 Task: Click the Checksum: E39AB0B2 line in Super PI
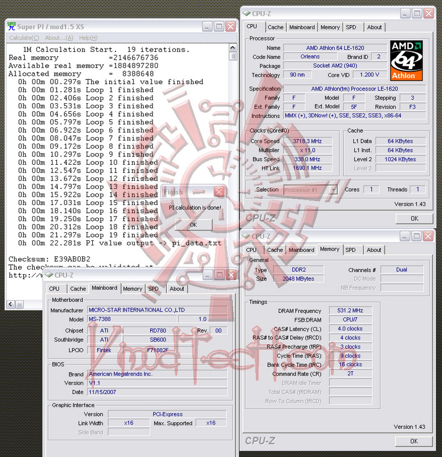point(50,259)
